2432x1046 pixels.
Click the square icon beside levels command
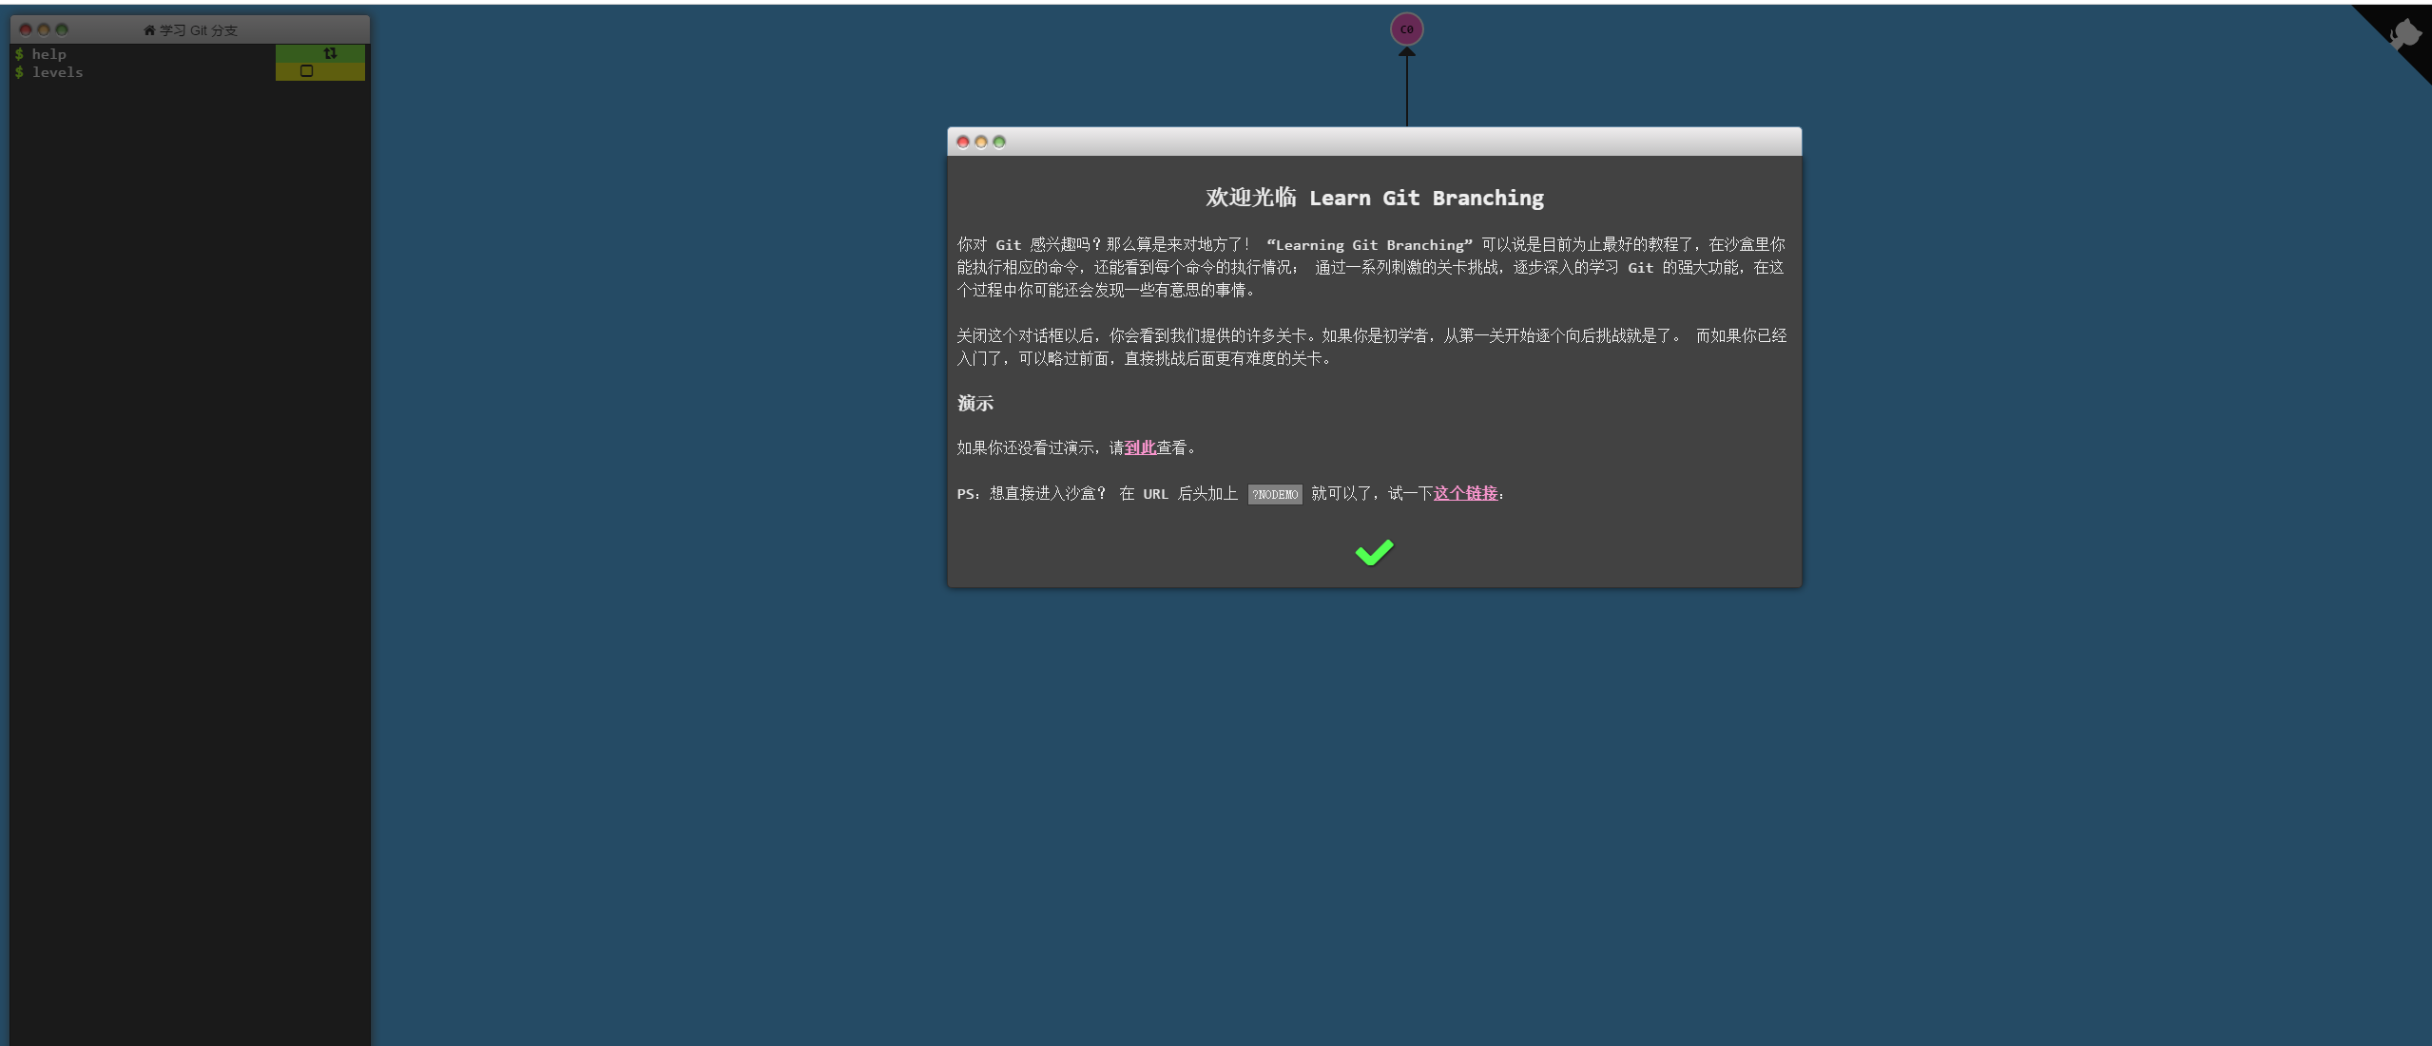[306, 71]
